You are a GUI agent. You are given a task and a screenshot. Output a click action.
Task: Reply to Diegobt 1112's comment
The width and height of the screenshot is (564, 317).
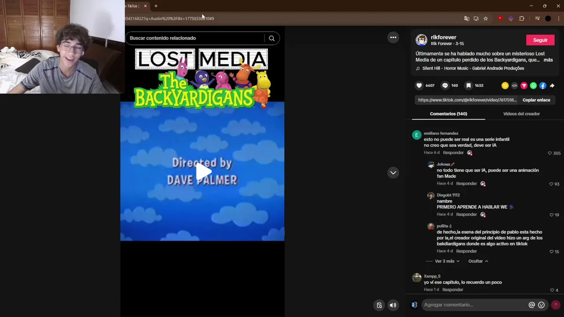[x=467, y=214]
